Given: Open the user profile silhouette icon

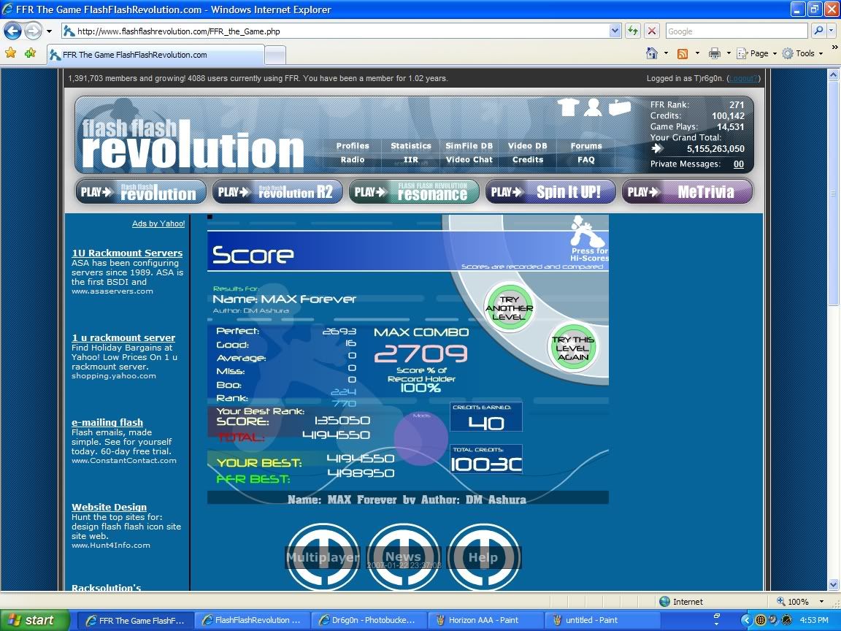Looking at the screenshot, I should (593, 107).
